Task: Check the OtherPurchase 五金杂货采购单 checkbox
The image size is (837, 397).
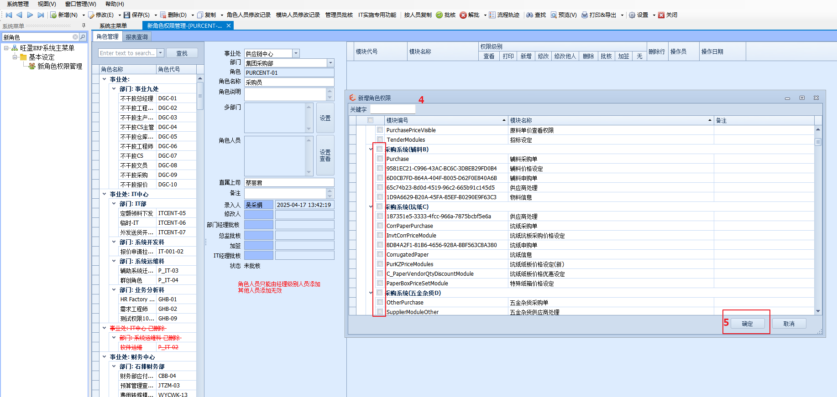Action: point(380,302)
